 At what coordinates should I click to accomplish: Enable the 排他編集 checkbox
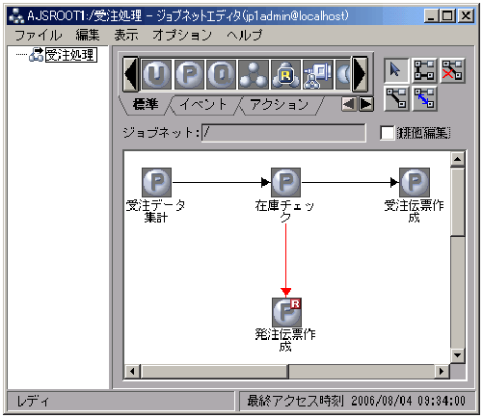(x=387, y=133)
